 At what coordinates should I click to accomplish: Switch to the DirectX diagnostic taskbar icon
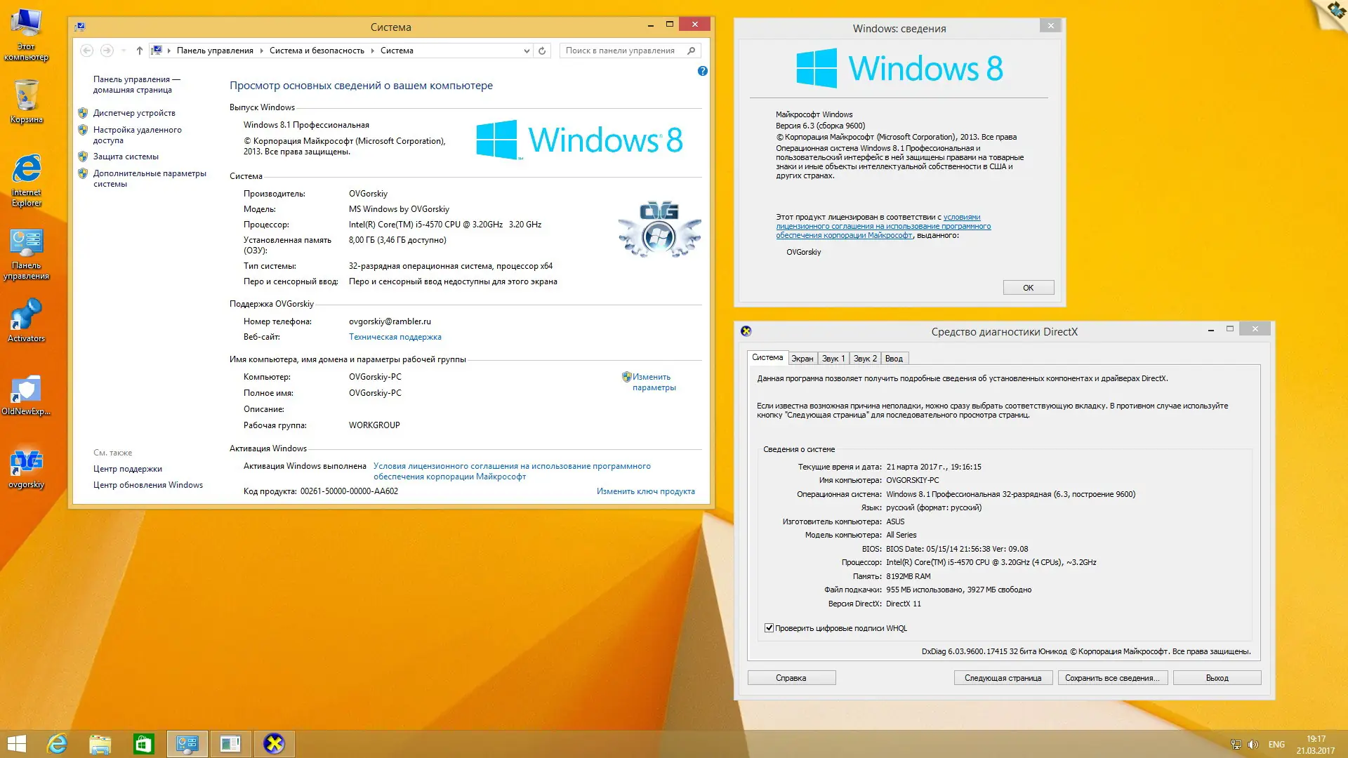point(274,744)
